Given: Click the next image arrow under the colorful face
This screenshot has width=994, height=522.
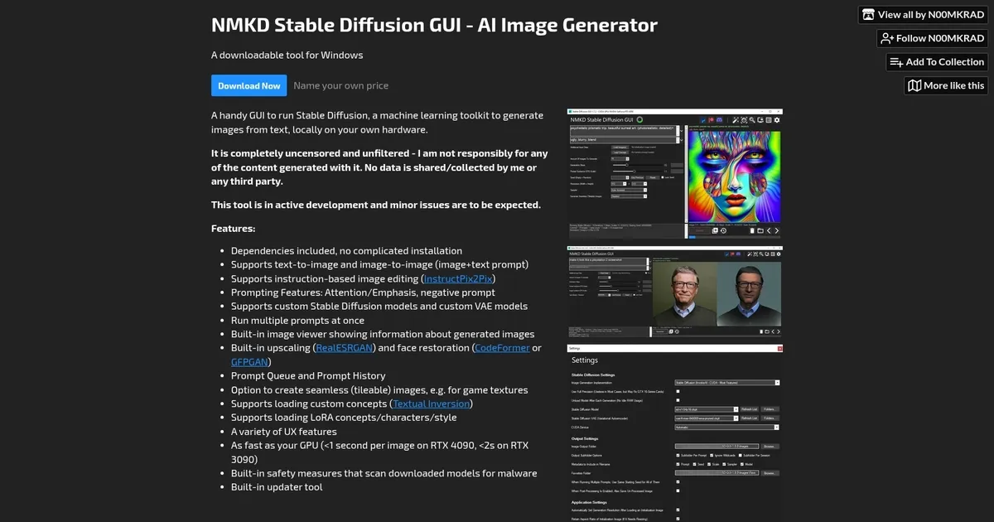Looking at the screenshot, I should click(776, 230).
